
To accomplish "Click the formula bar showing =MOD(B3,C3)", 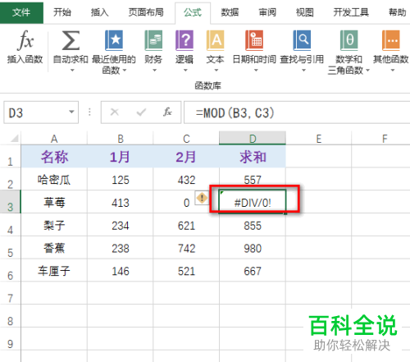I will 297,112.
